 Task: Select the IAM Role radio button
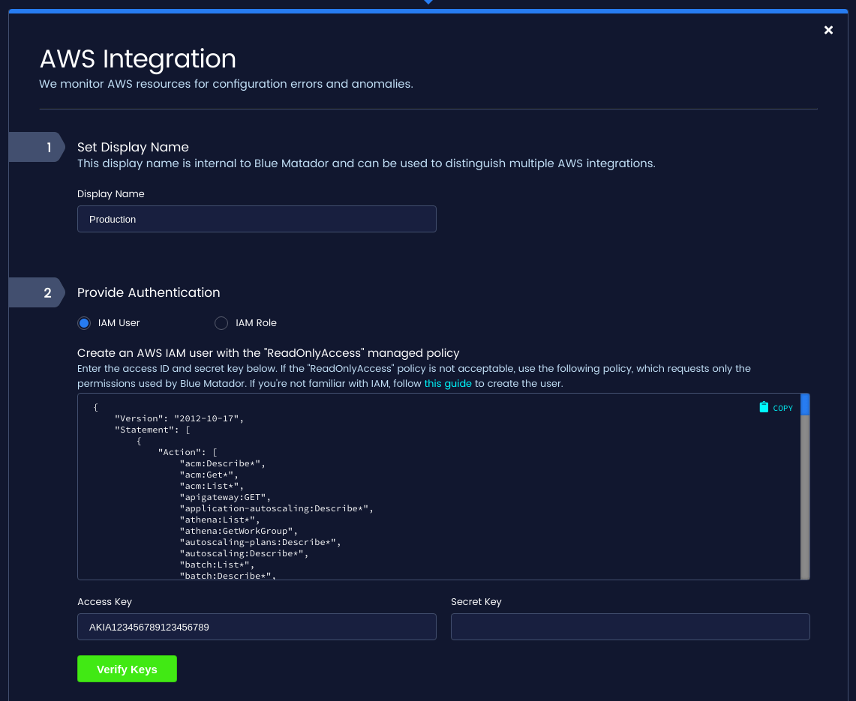(x=221, y=322)
